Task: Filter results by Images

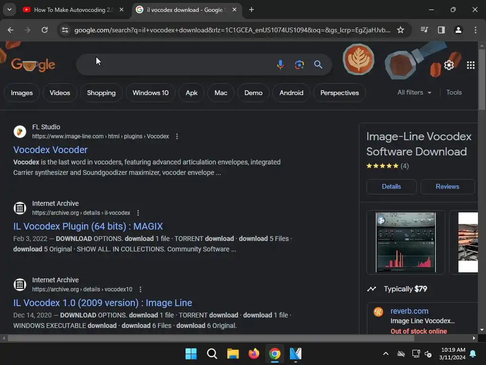Action: [x=22, y=93]
